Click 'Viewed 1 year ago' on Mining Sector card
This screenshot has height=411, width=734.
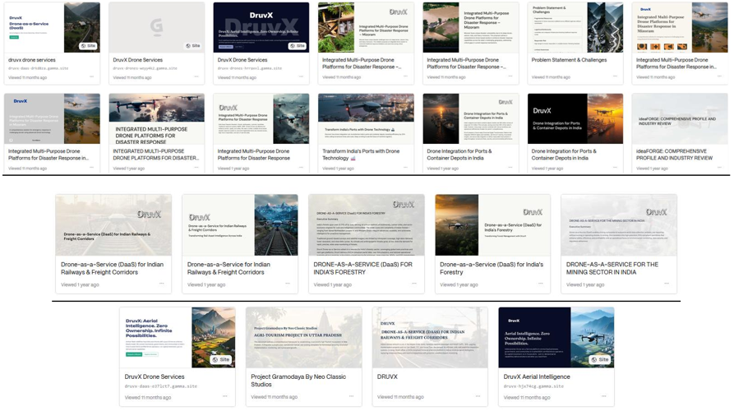pos(585,284)
